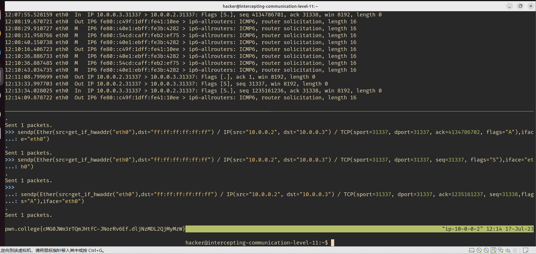Click the floppy drive status icon
This screenshot has width=536, height=254.
493,250
